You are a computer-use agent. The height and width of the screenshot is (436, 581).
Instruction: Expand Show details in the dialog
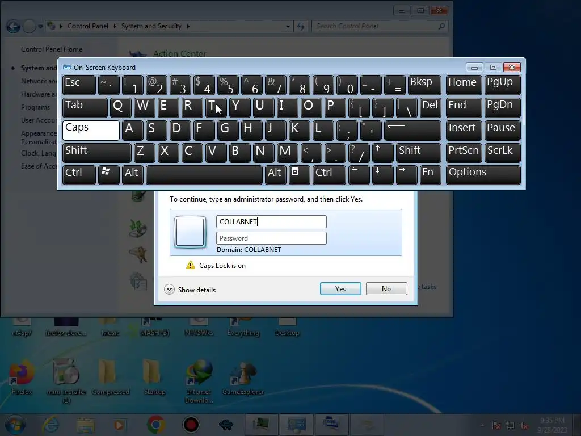pos(190,290)
